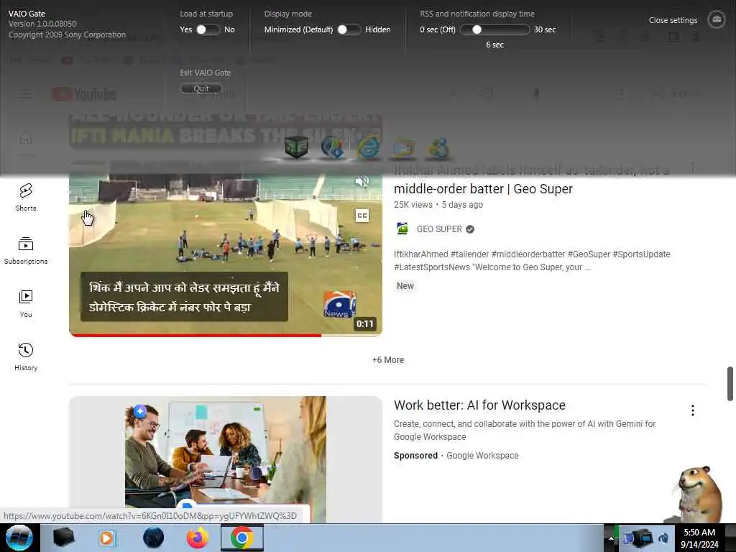
Task: Click the toolbox icon beside Close settings
Action: [x=717, y=19]
